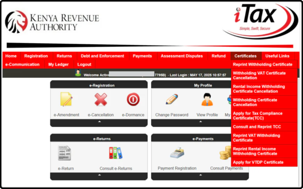Select Reprint Rental Income Withholding Certificate
The width and height of the screenshot is (303, 189).
tap(264, 151)
